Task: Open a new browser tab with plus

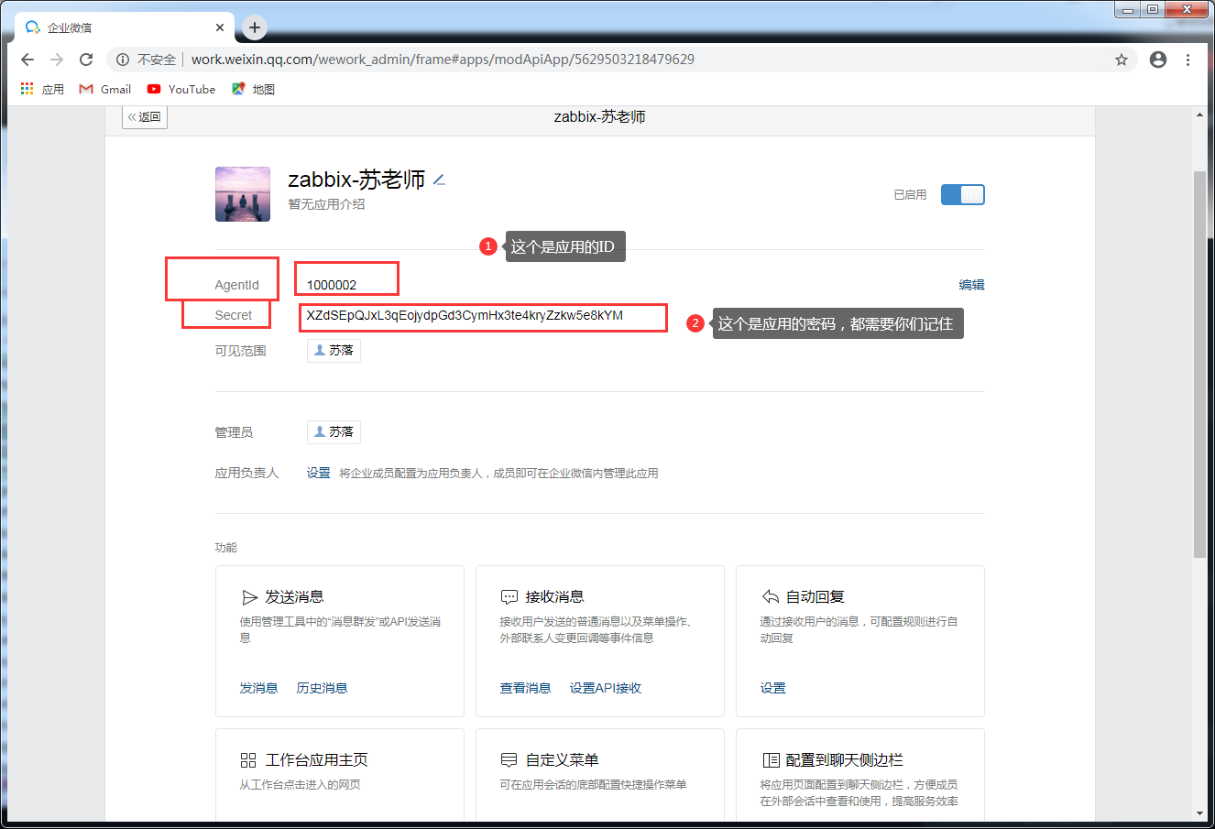Action: (x=255, y=27)
